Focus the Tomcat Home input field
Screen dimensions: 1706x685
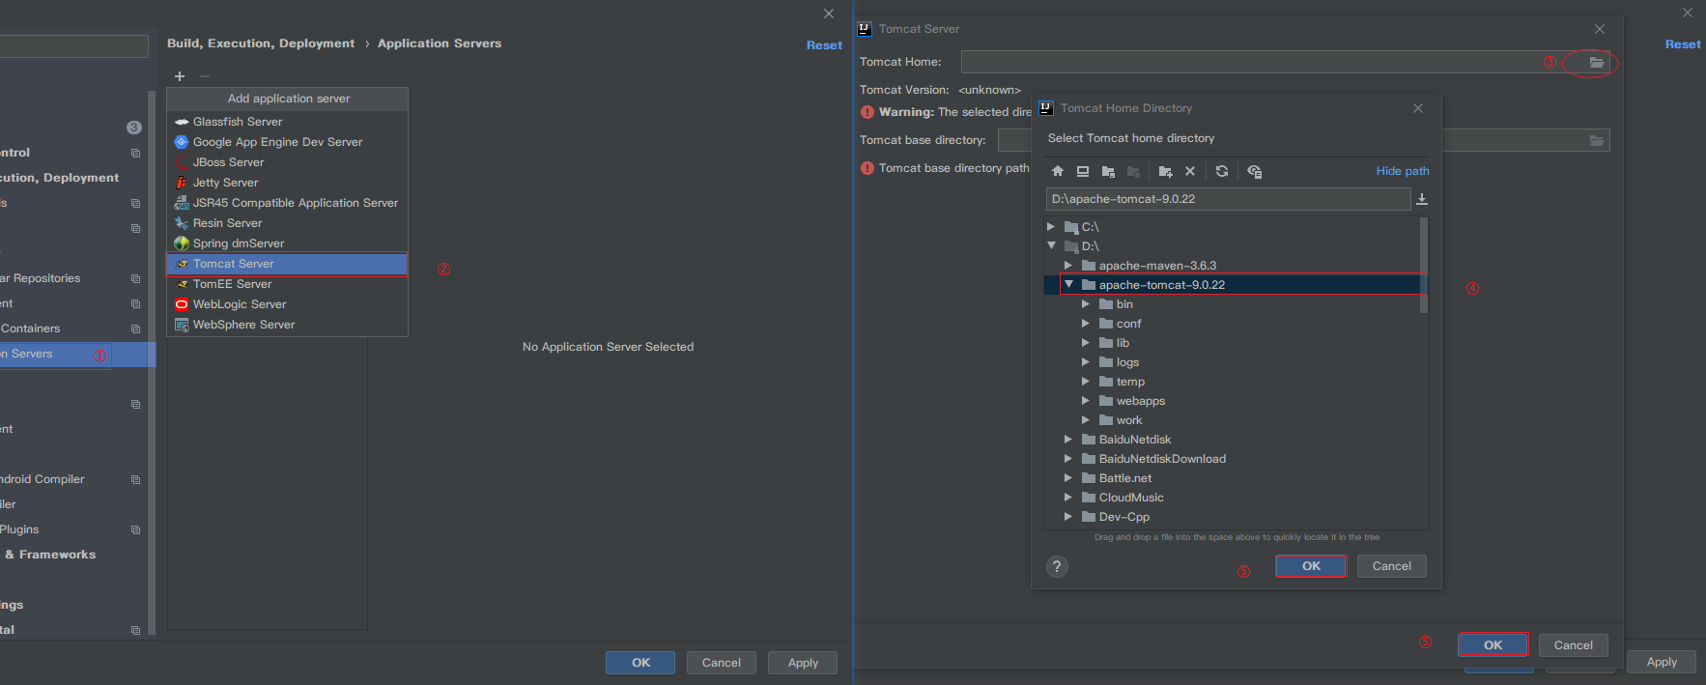(1285, 62)
